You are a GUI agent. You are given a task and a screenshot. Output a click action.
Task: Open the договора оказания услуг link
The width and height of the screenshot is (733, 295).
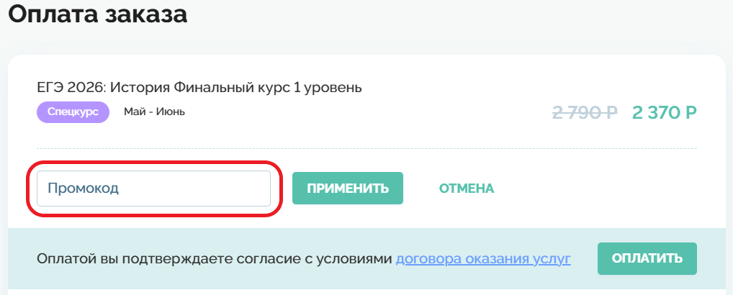[483, 259]
